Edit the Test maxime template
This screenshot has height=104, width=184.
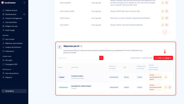163,25
